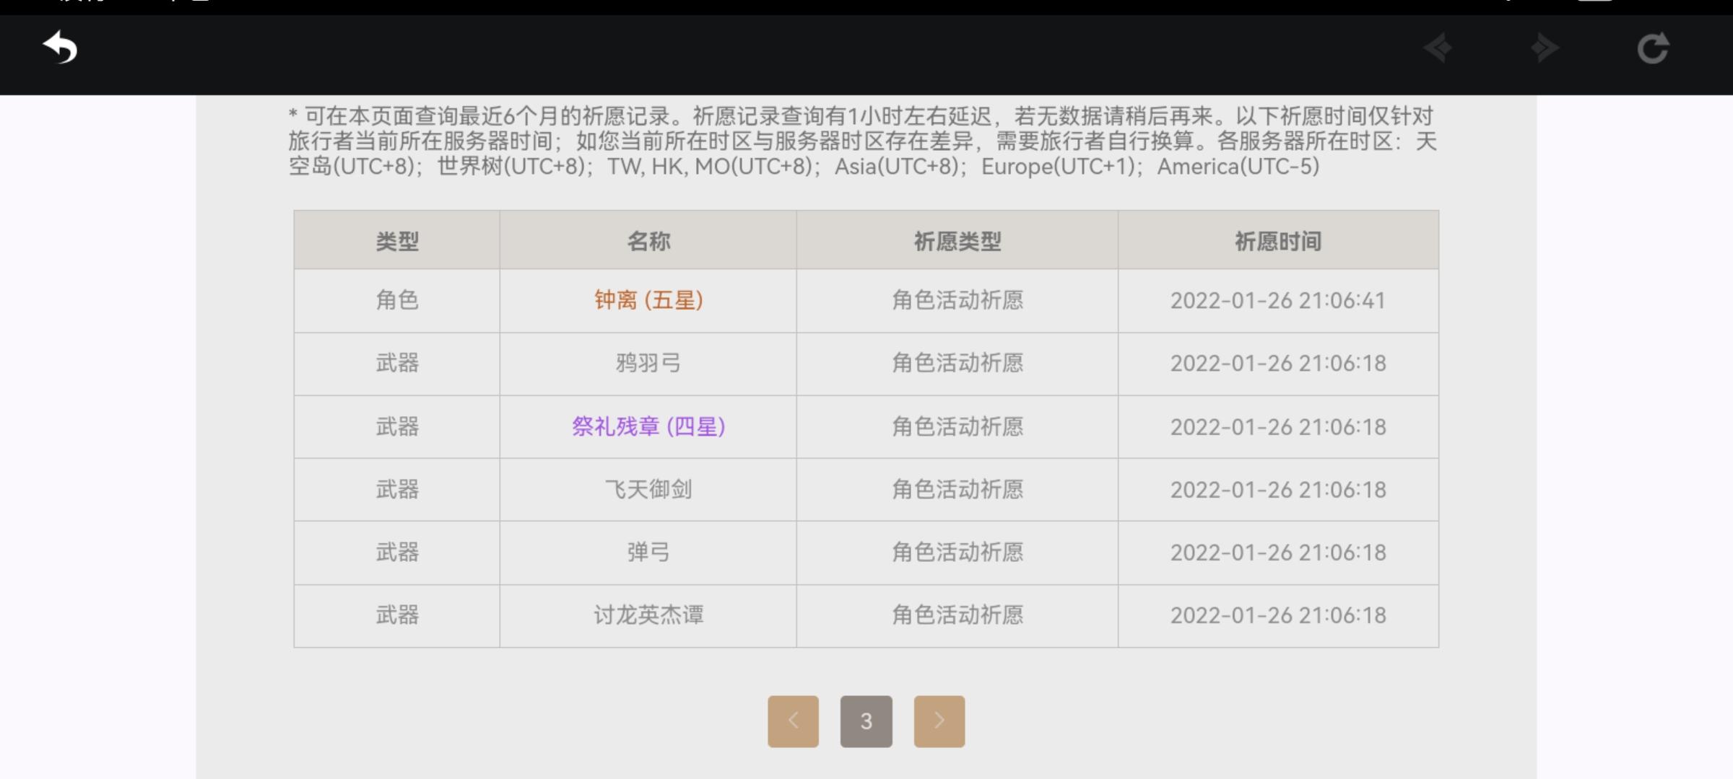Select current page number 3
1733x779 pixels.
click(x=866, y=721)
